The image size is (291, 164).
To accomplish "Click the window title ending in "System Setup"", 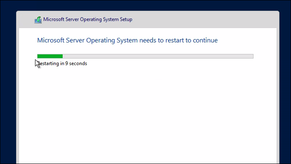I will point(88,19).
